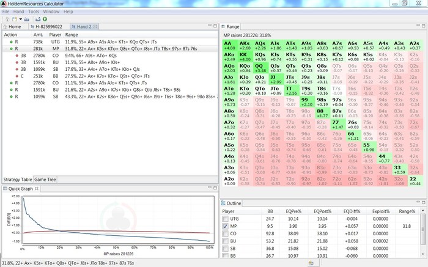
Task: Select the AKs +2.68 range cell
Action: coord(245,46)
